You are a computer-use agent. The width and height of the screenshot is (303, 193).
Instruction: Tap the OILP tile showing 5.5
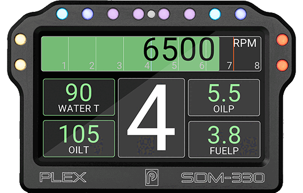[224, 98]
